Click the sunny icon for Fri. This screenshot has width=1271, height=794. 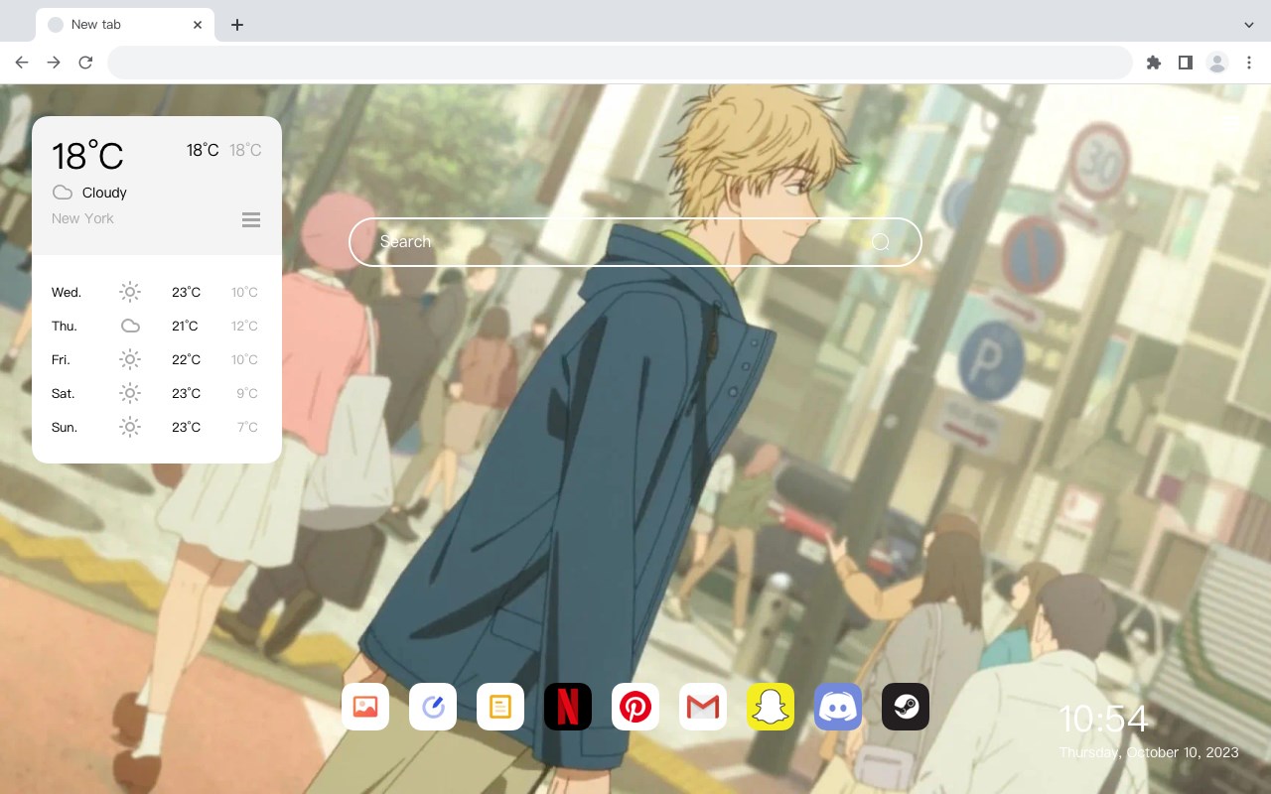click(x=130, y=359)
